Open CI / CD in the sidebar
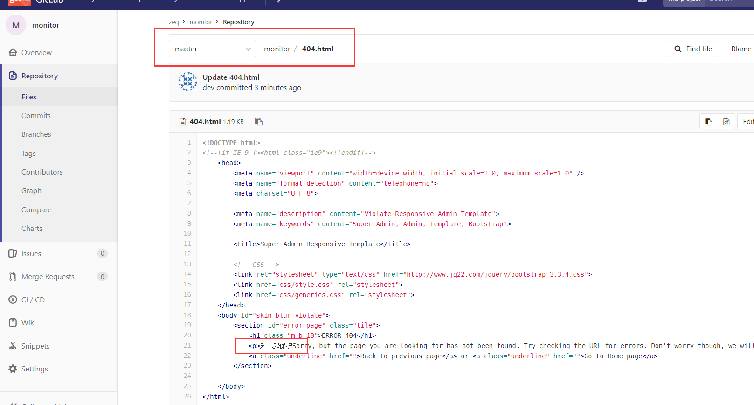 (33, 300)
